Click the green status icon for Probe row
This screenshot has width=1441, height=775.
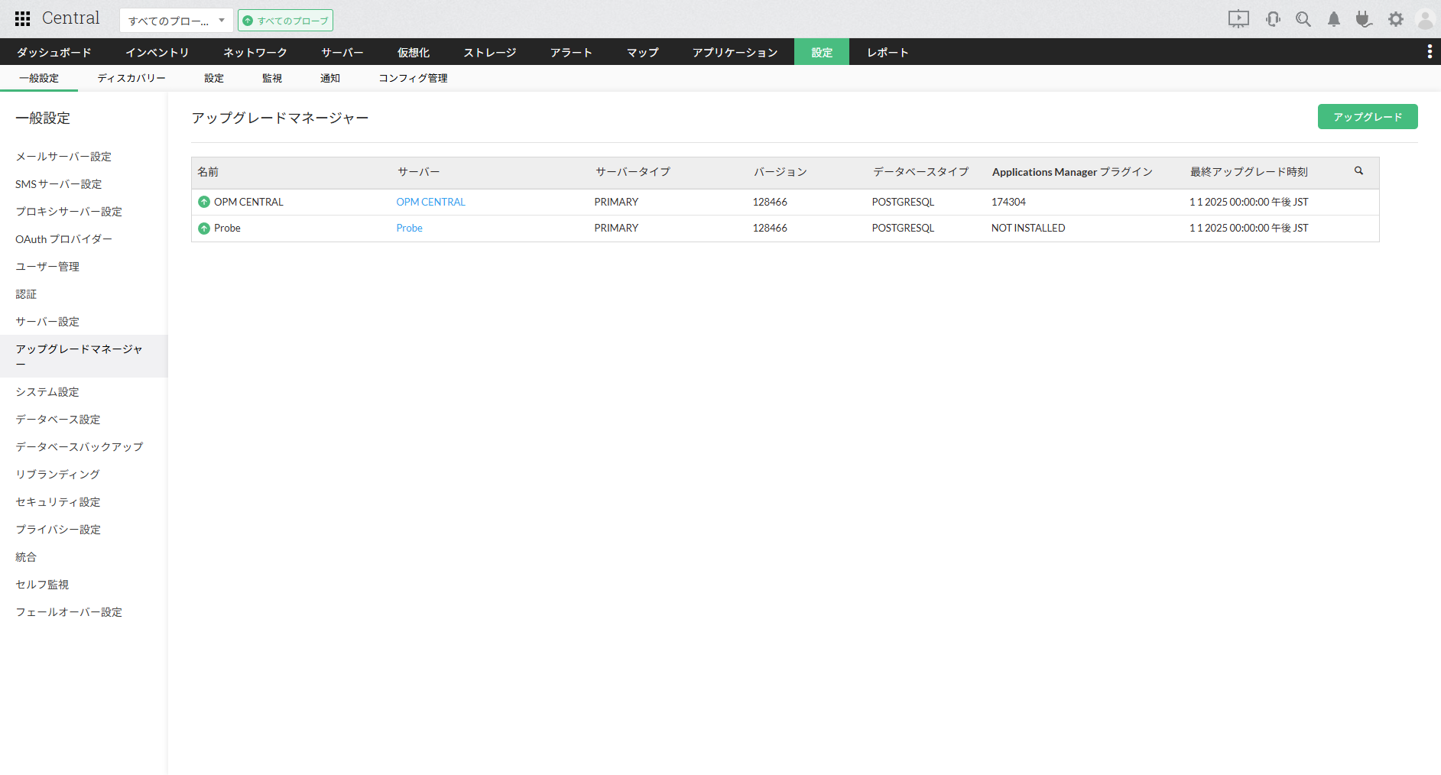(204, 228)
